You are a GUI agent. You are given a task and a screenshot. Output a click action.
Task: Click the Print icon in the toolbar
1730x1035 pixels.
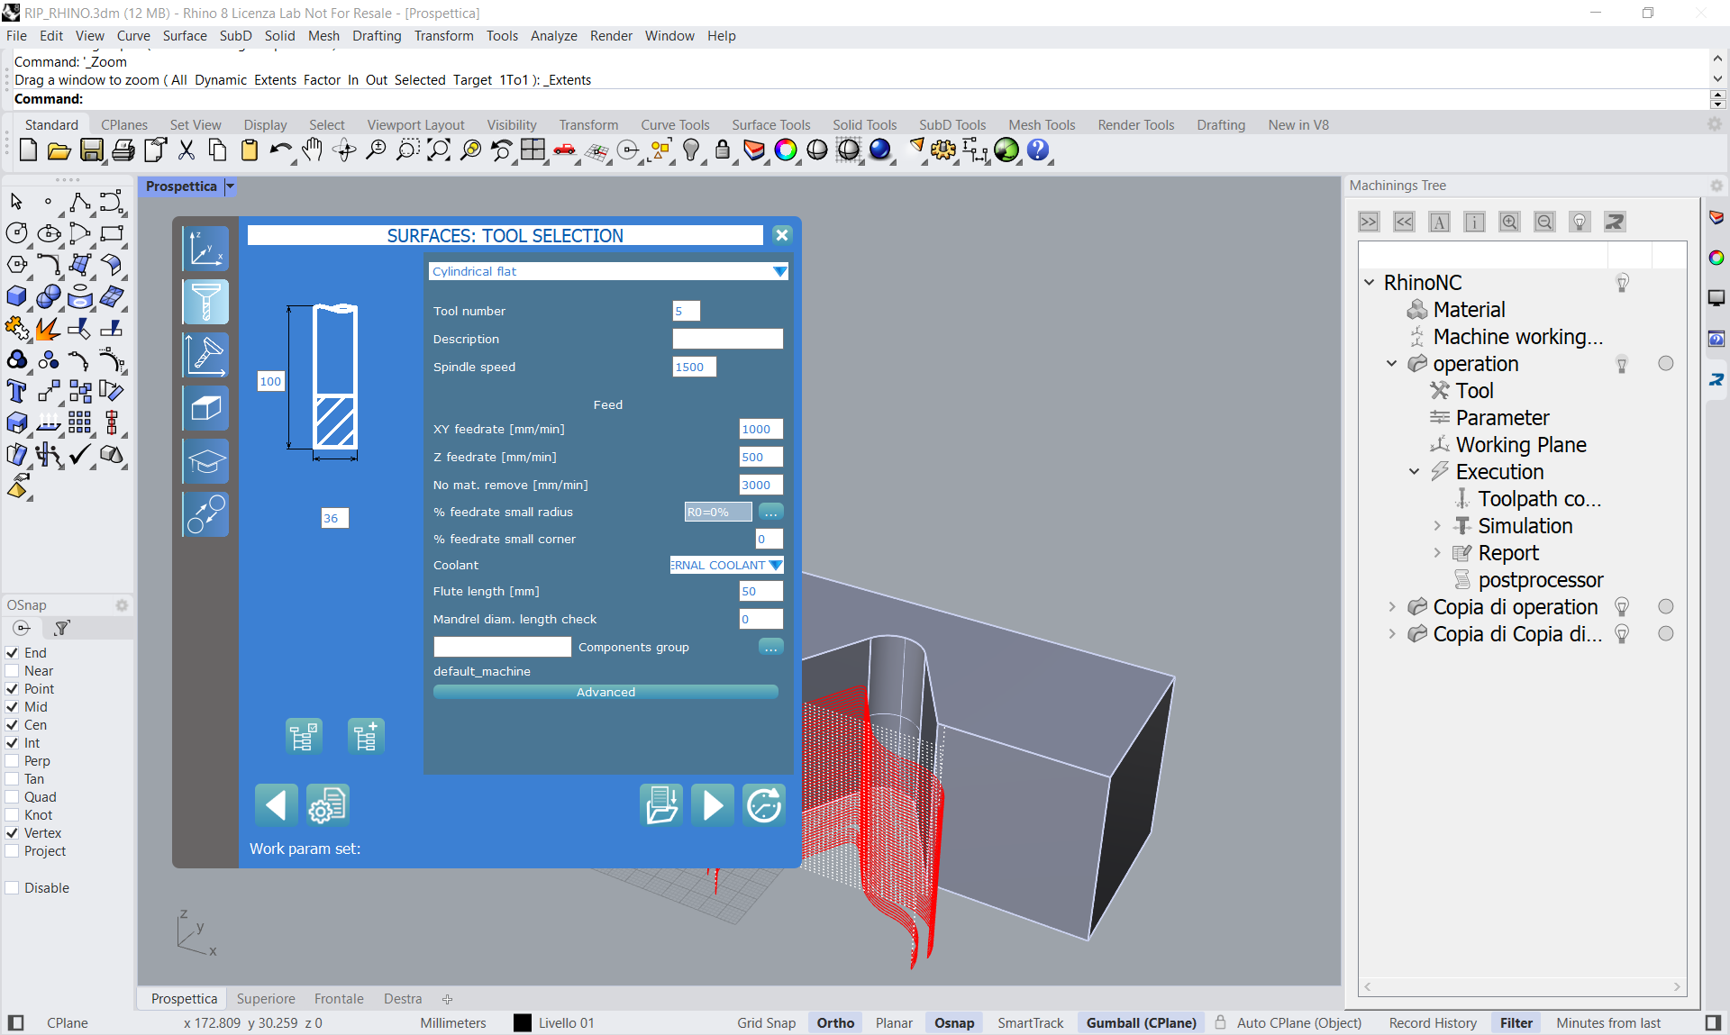[123, 150]
